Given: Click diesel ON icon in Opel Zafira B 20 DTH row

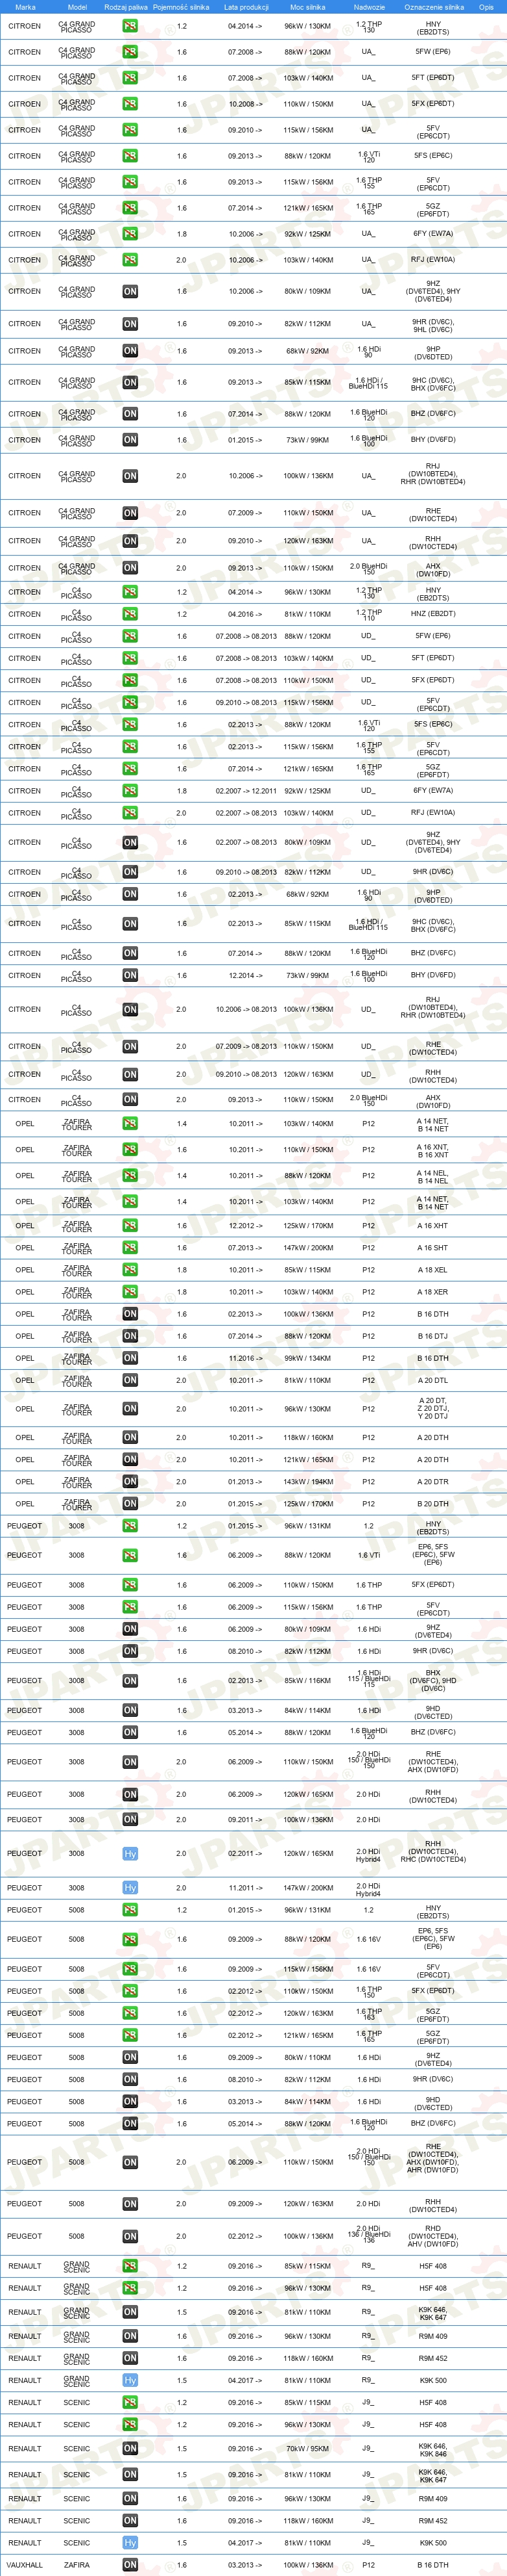Looking at the screenshot, I should 130,1504.
